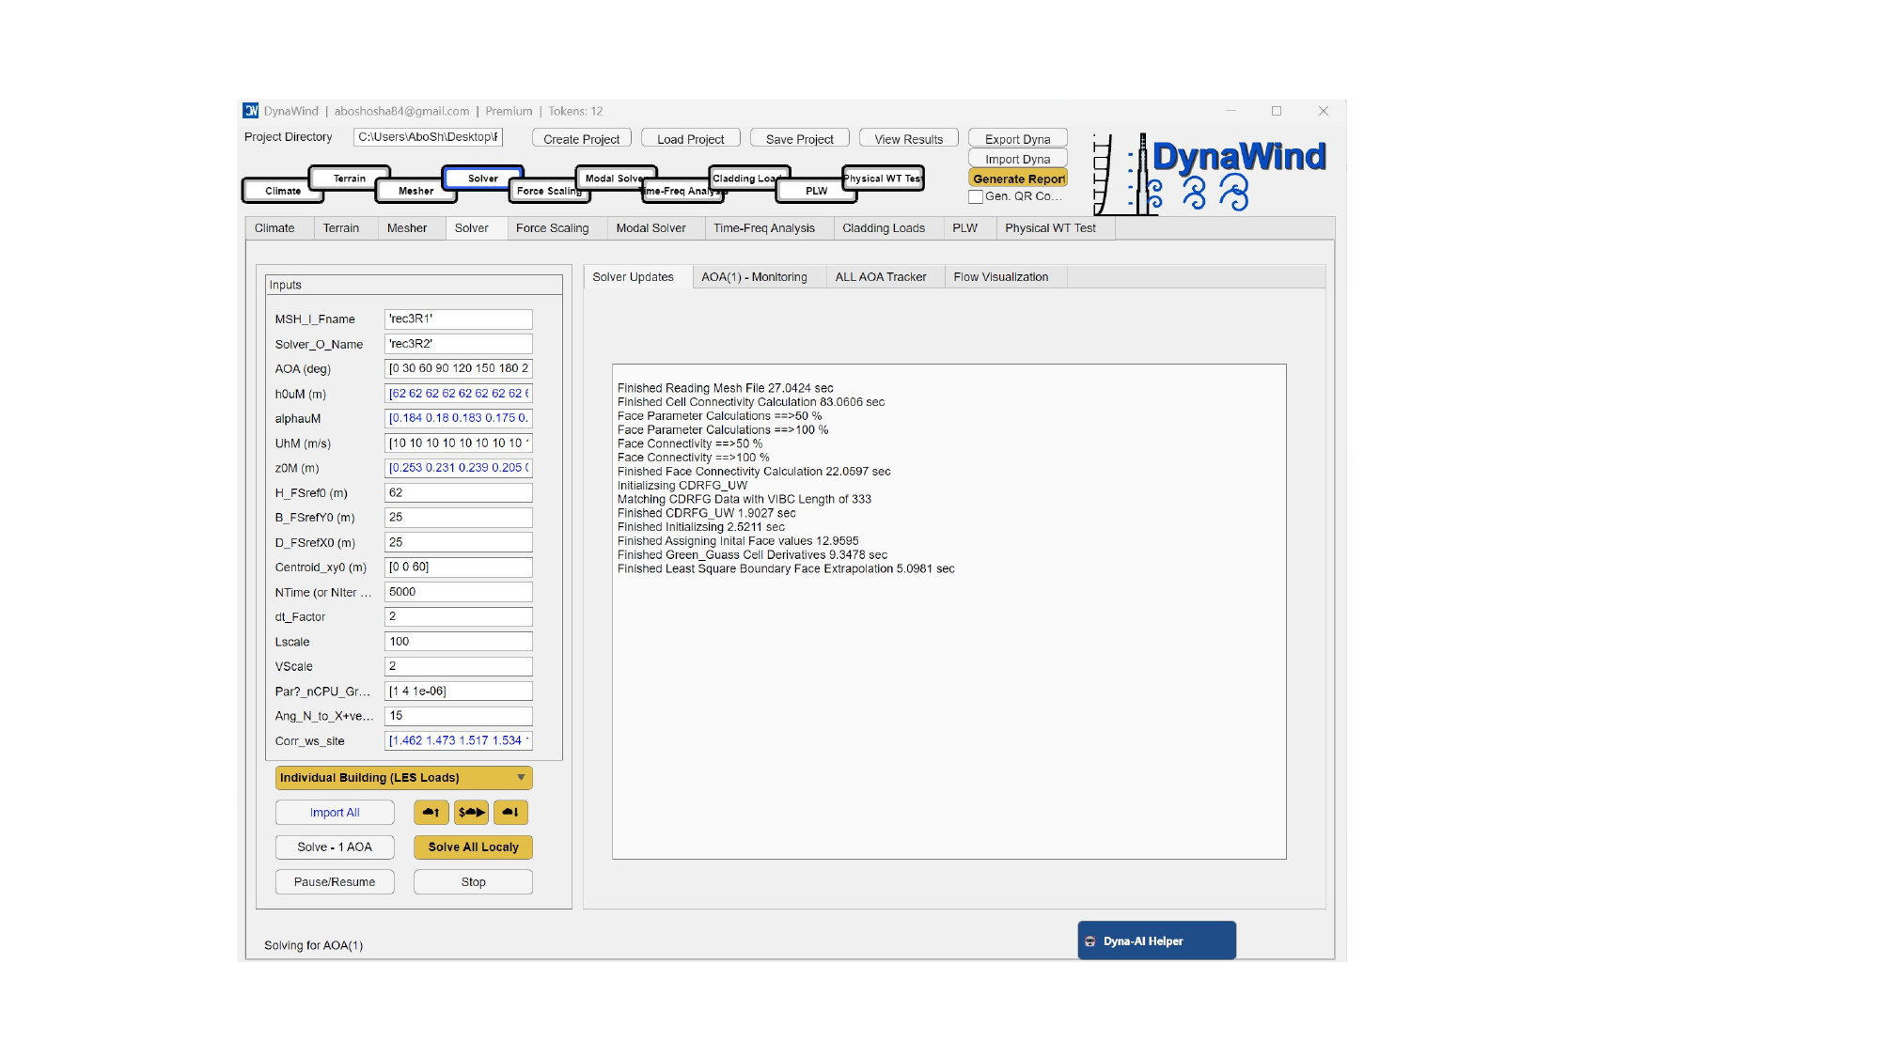The height and width of the screenshot is (1057, 1881).
Task: Click the DW app icon in the title bar
Action: point(249,110)
